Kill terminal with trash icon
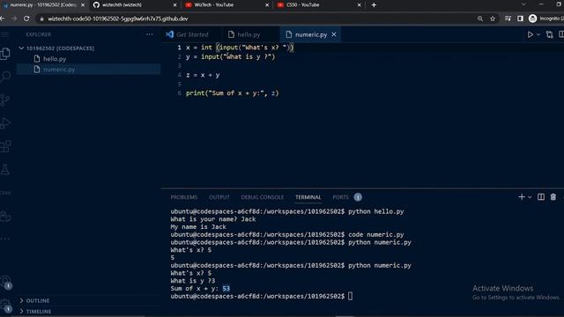The image size is (564, 317). (x=553, y=197)
